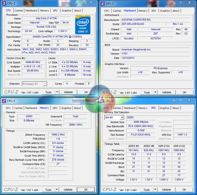Open the Tools dropdown arrow in the SPD window
The height and width of the screenshot is (195, 197).
pyautogui.click(x=155, y=190)
